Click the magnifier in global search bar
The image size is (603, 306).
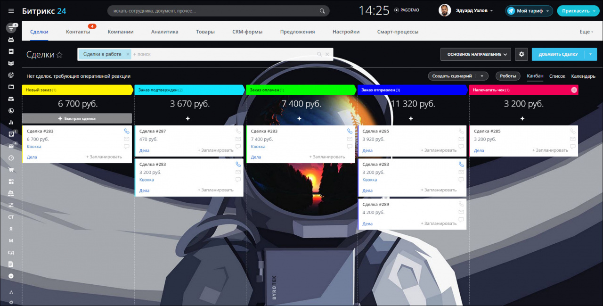tap(322, 11)
